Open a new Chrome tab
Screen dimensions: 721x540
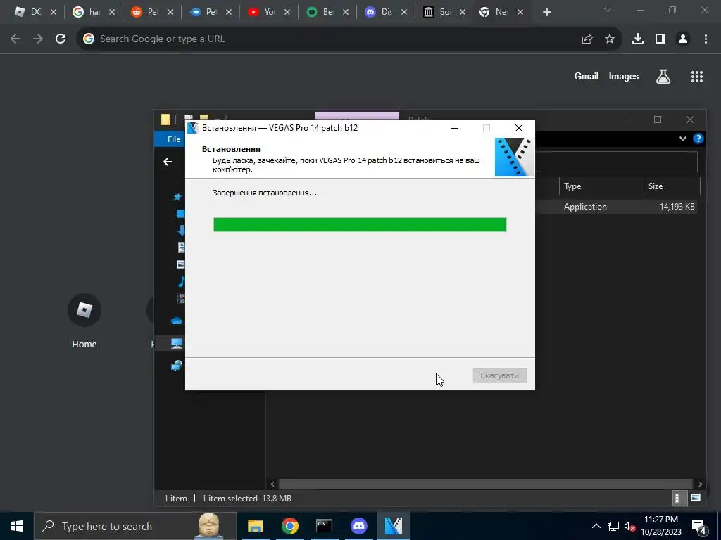tap(546, 12)
